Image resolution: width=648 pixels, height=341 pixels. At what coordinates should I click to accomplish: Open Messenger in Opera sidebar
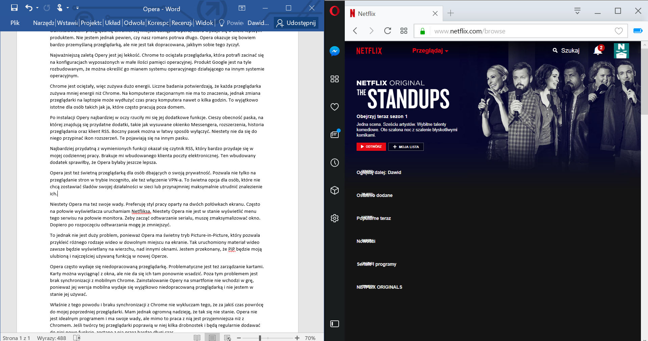click(x=334, y=51)
